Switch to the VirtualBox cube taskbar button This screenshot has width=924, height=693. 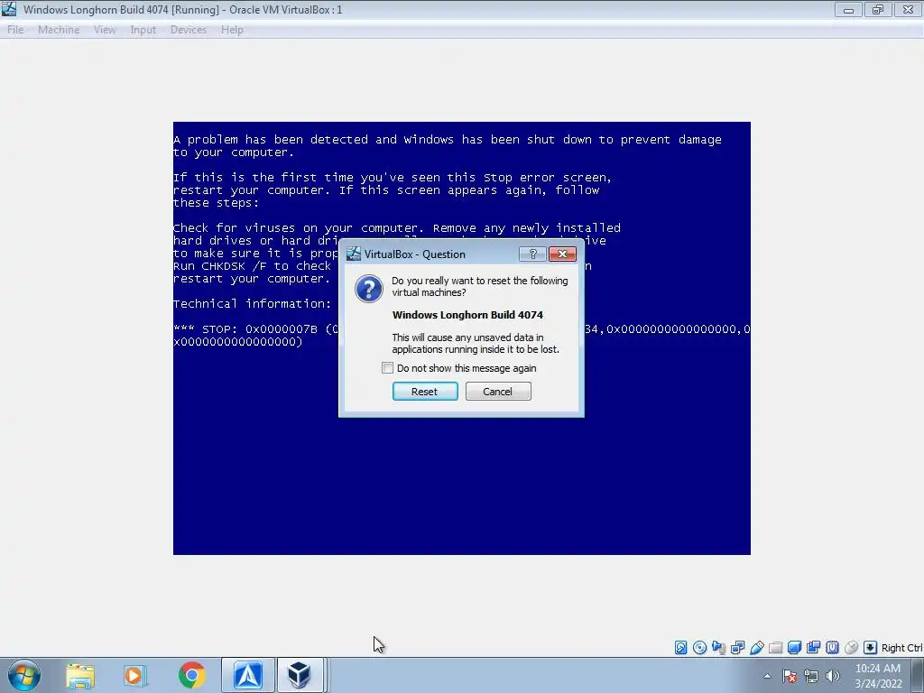point(300,675)
